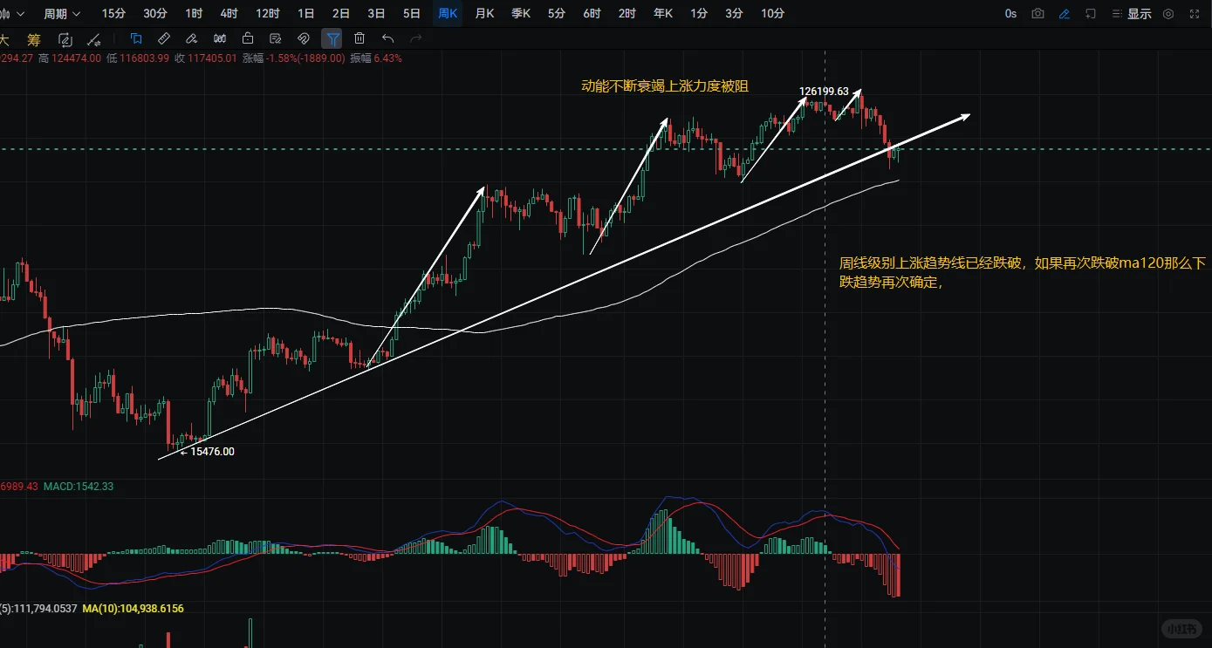Redo the drawing action
1212x648 pixels.
416,38
